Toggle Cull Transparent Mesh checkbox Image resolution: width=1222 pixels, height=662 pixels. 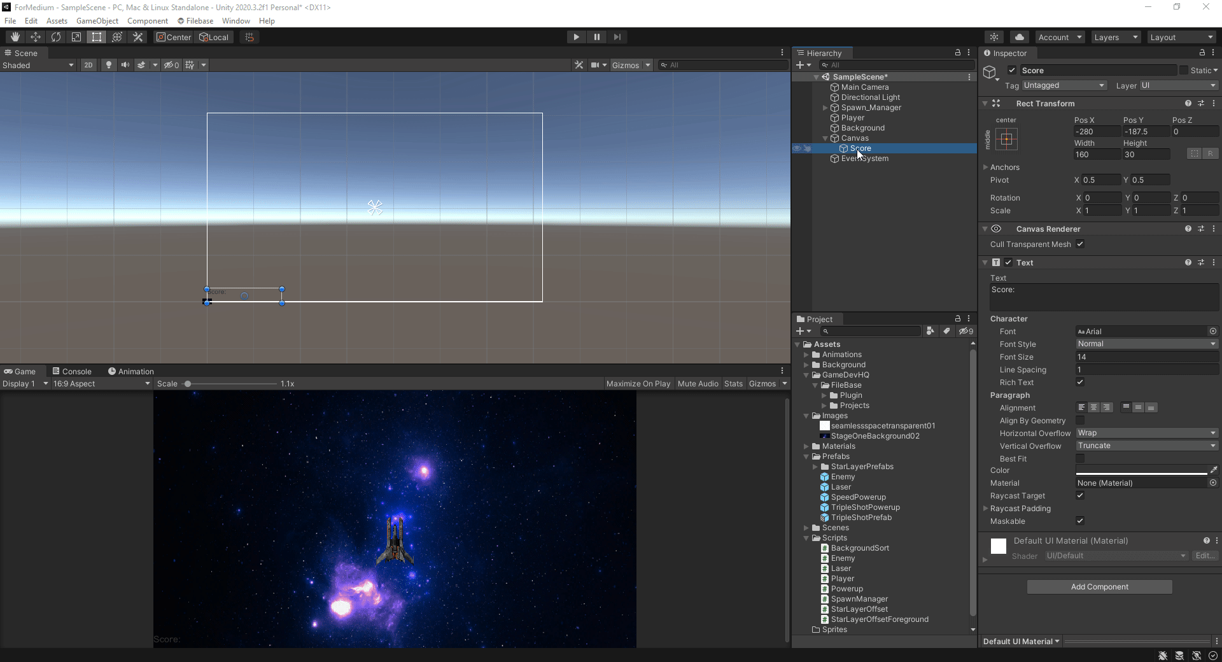pos(1080,244)
